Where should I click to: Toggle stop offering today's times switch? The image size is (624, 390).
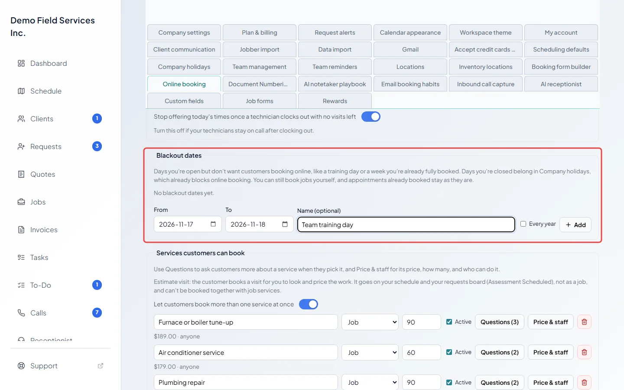tap(371, 117)
